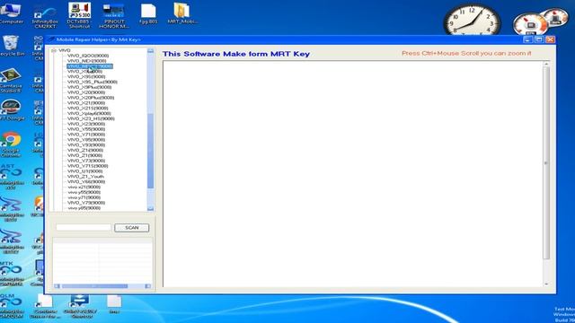Click horizontal scrollbar thumb in results list
The height and width of the screenshot is (323, 575).
94,286
